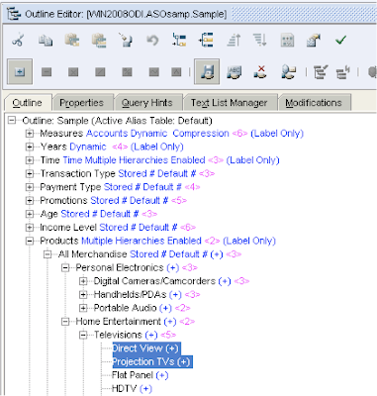Image resolution: width=377 pixels, height=396 pixels.
Task: Select the Measures dimension label
Action: pos(61,133)
